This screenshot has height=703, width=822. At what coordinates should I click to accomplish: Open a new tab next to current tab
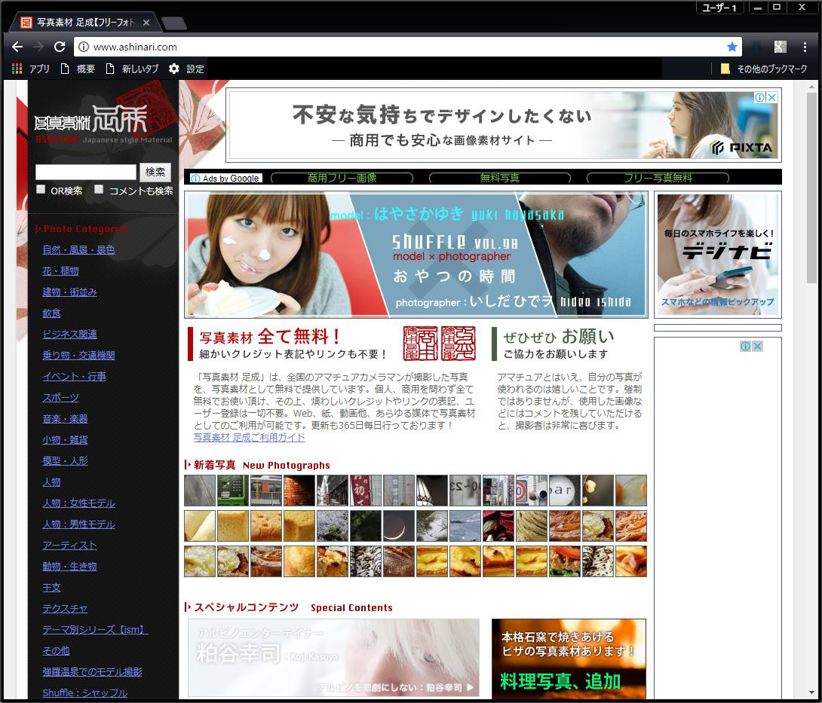174,23
